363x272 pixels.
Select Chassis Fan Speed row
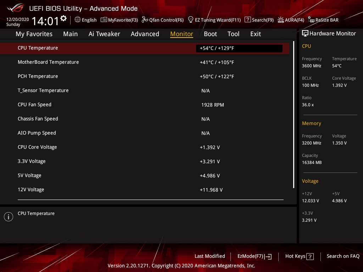[x=145, y=119]
